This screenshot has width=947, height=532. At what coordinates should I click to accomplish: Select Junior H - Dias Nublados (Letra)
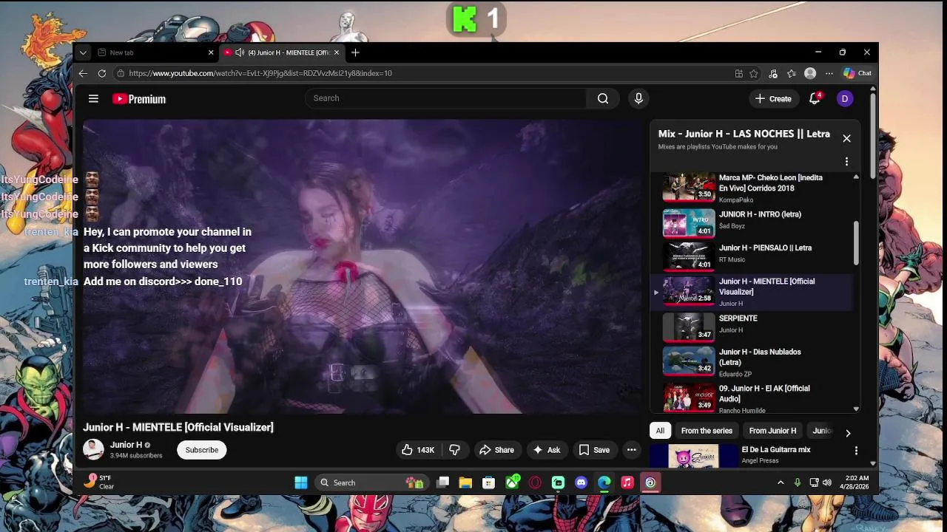click(752, 362)
